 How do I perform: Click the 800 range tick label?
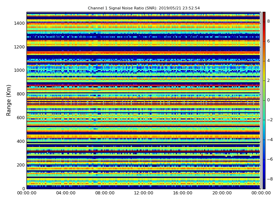tap(21, 94)
